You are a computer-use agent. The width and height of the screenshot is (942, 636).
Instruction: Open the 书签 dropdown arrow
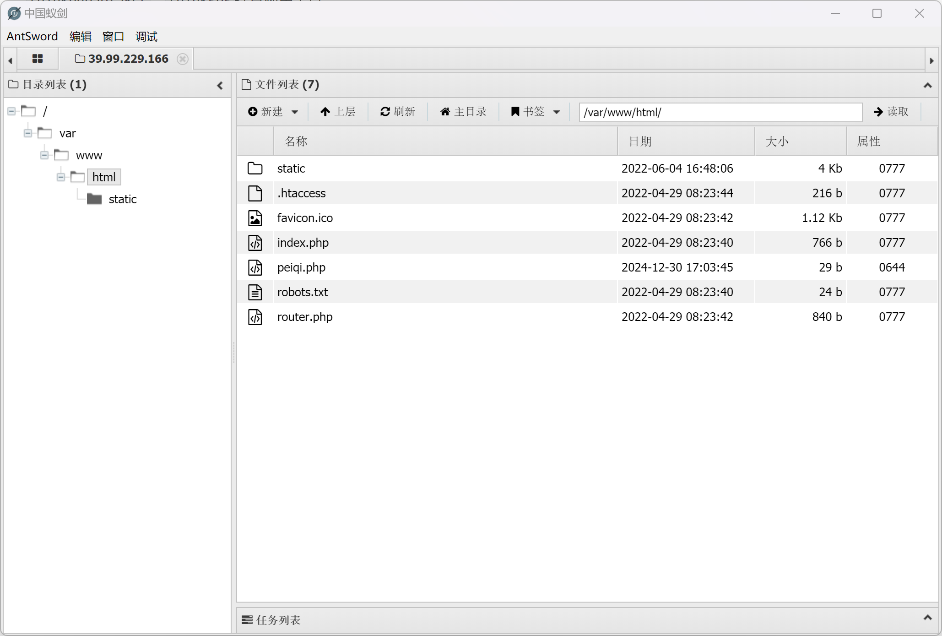tap(557, 112)
